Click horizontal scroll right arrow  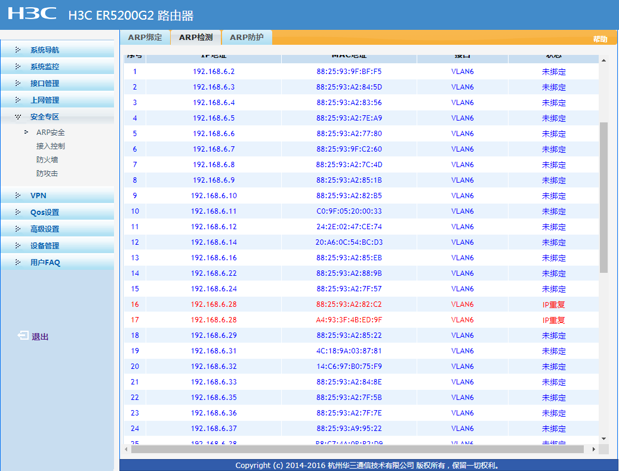(x=593, y=449)
